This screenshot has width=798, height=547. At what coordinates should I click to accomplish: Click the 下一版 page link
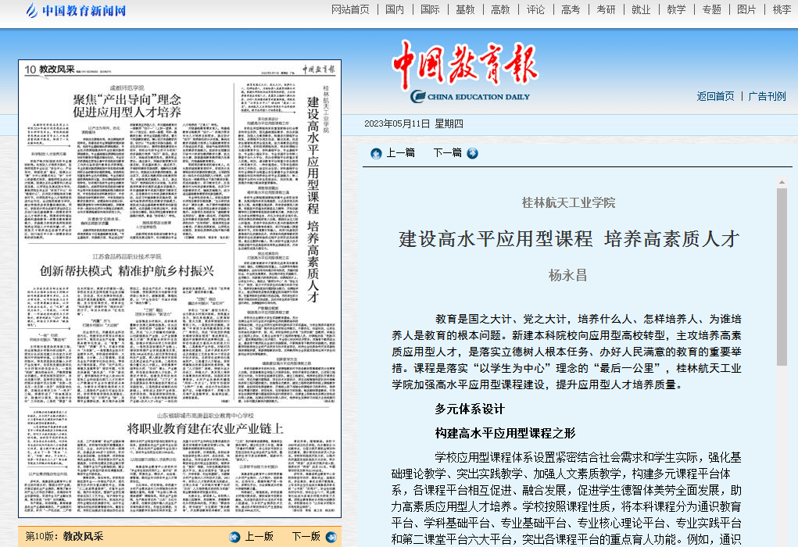[306, 537]
